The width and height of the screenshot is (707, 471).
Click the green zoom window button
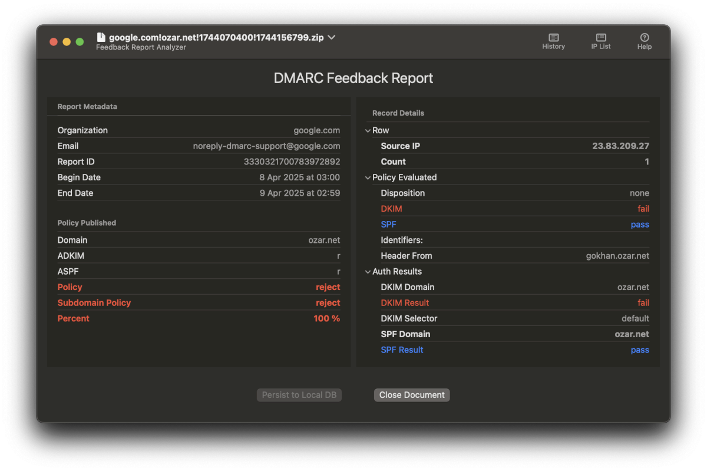[x=80, y=42]
